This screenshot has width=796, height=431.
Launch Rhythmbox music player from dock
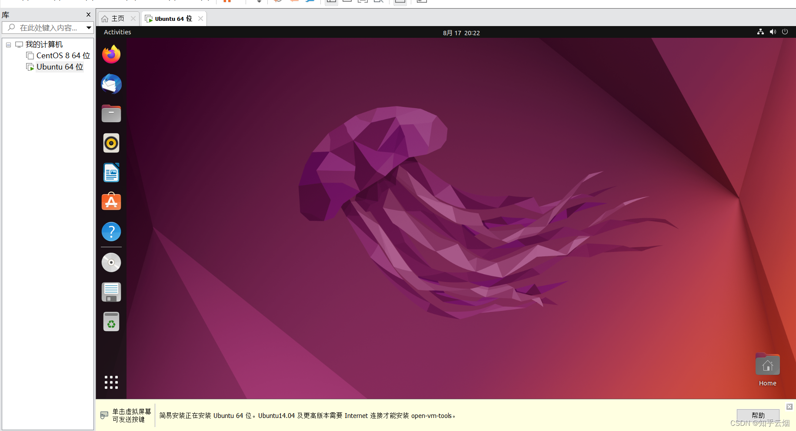[111, 143]
